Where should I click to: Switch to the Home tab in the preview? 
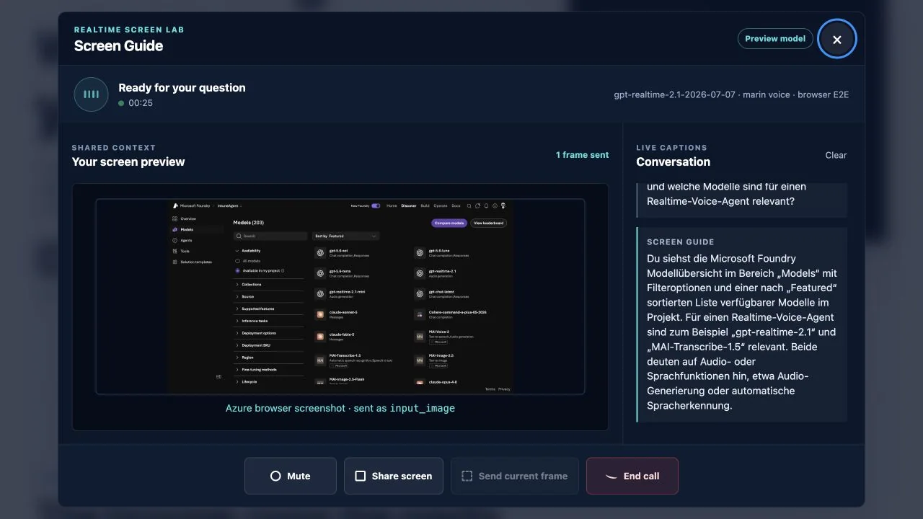pyautogui.click(x=392, y=206)
